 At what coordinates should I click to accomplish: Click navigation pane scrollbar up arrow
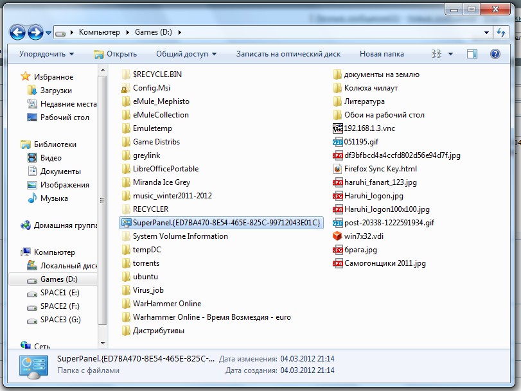click(x=103, y=70)
